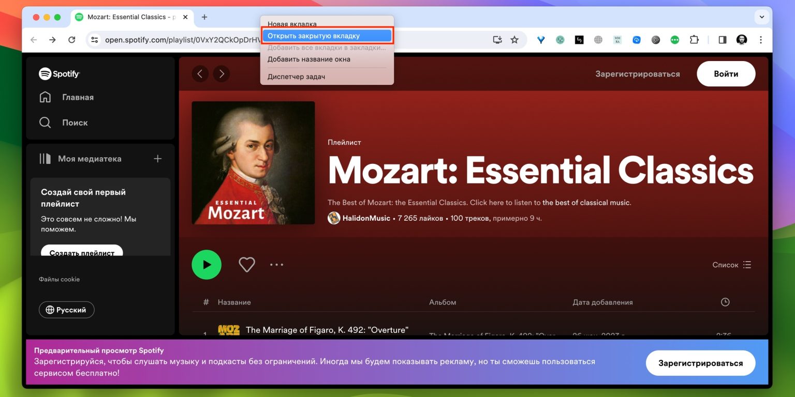
Task: Toggle Chrome side panel icon
Action: (723, 40)
